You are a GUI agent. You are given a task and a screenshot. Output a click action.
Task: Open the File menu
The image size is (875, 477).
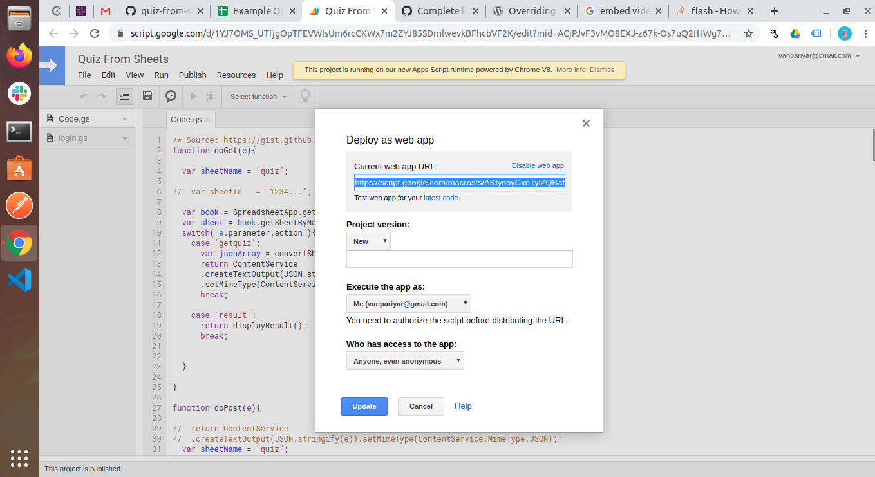click(x=84, y=75)
